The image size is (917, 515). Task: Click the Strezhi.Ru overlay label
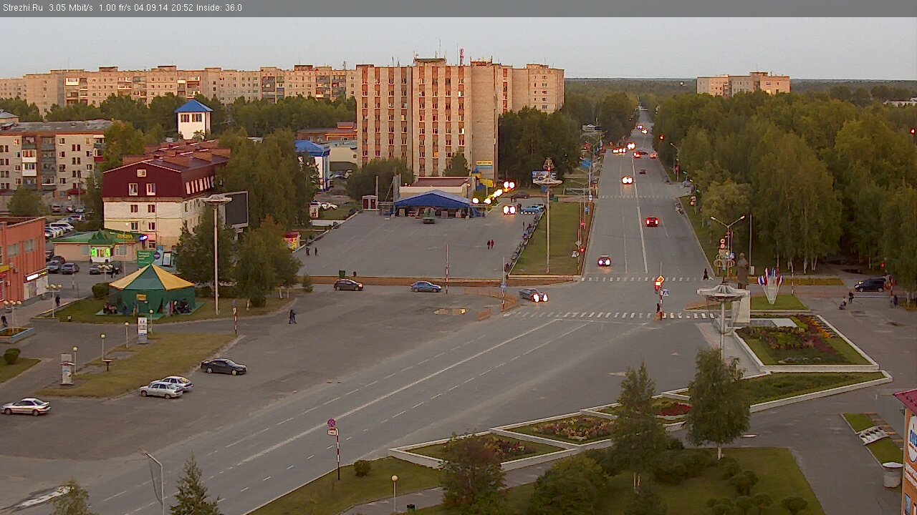(x=22, y=8)
